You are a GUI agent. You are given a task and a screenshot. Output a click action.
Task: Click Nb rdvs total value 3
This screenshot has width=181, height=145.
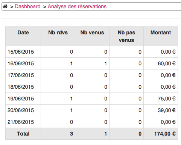58,134
